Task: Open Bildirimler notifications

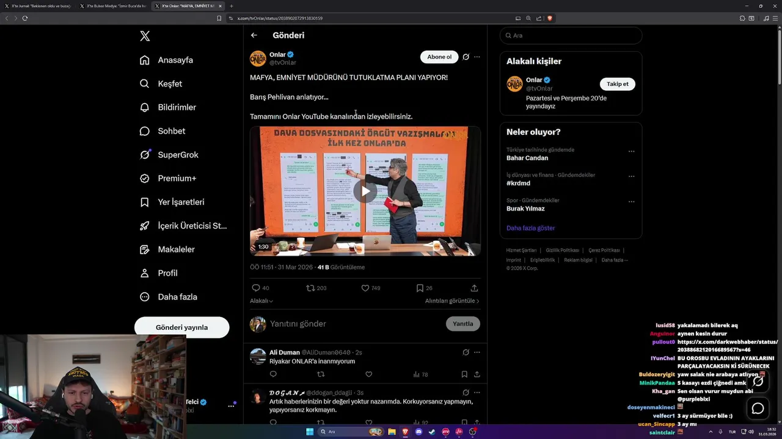Action: [x=167, y=107]
